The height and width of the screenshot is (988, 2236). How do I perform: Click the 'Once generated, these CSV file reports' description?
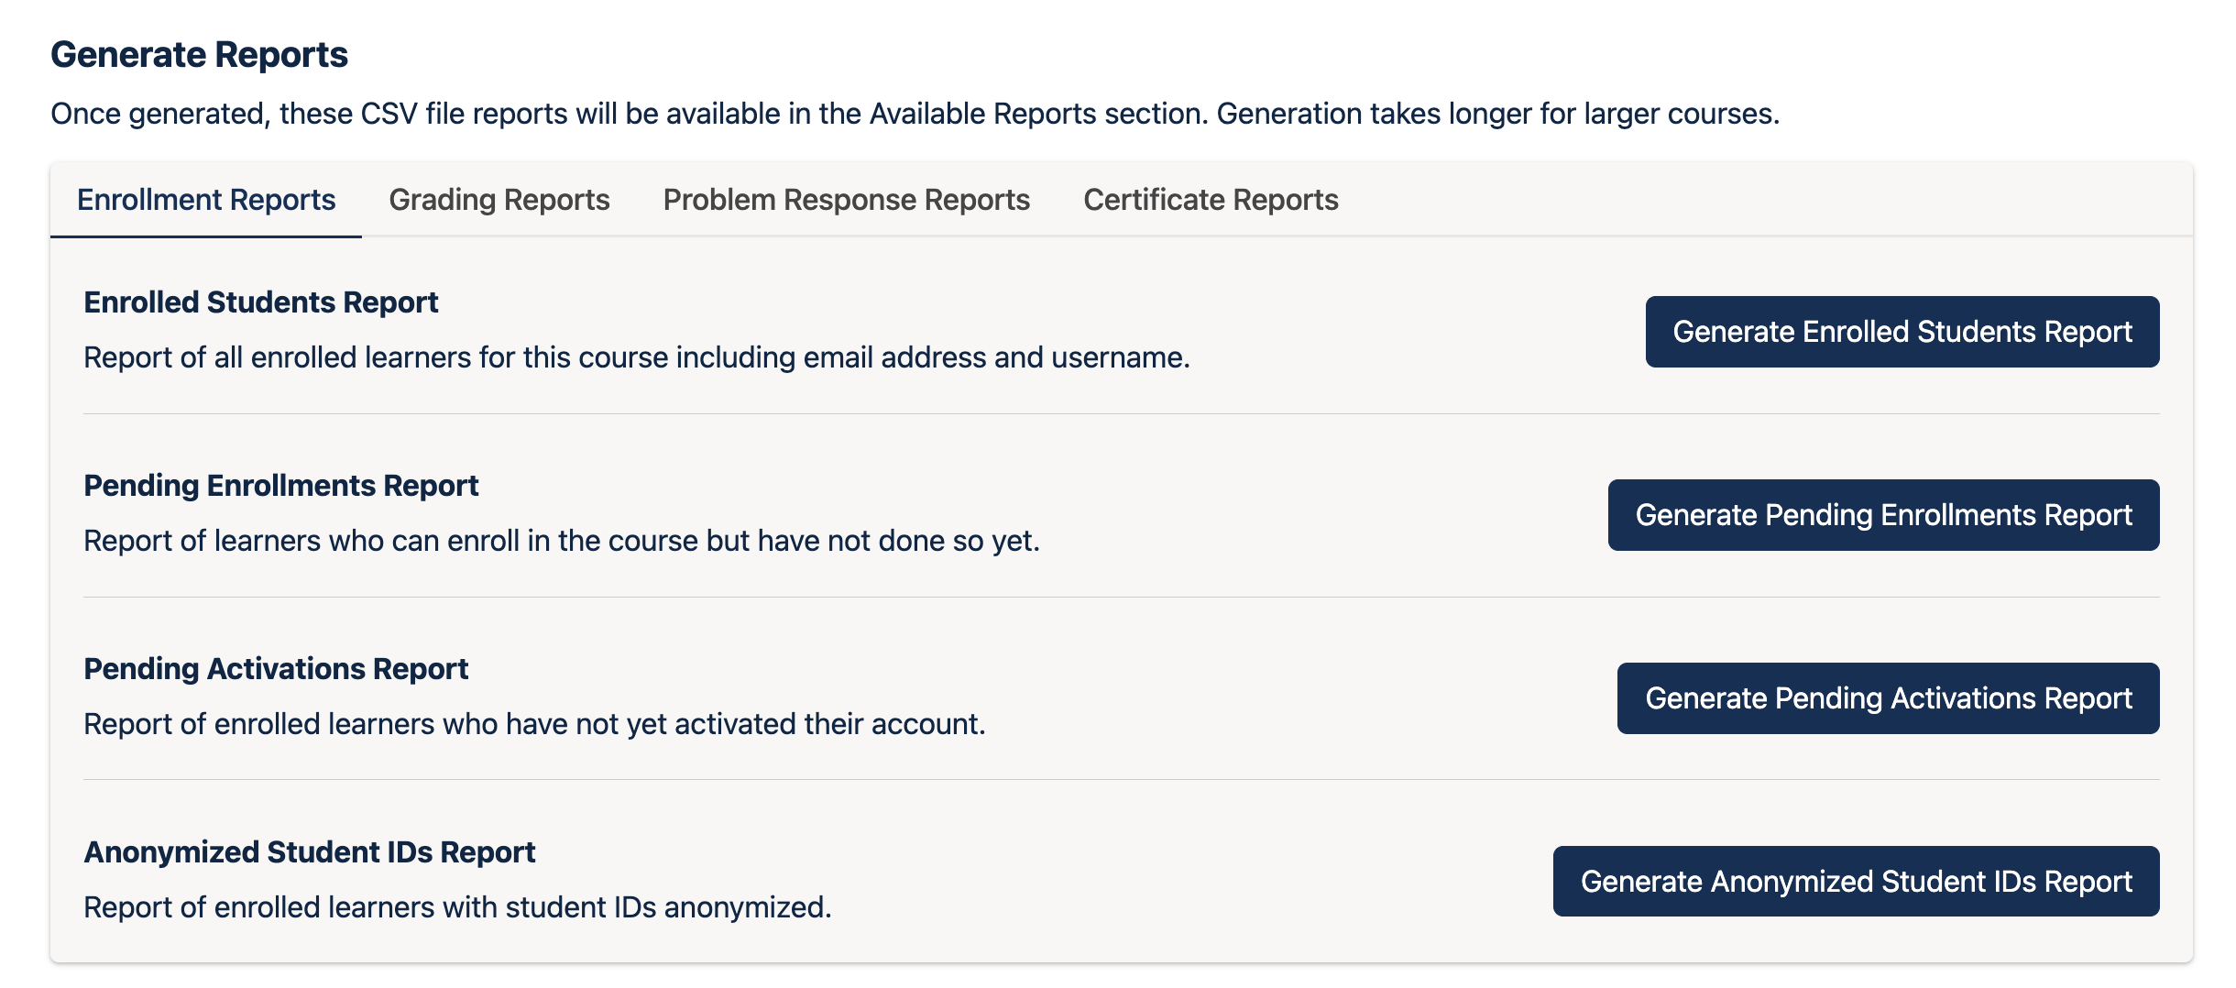click(x=915, y=114)
